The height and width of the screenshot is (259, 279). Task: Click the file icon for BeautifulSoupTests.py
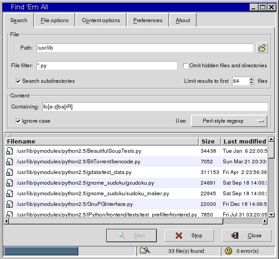[x=10, y=151]
